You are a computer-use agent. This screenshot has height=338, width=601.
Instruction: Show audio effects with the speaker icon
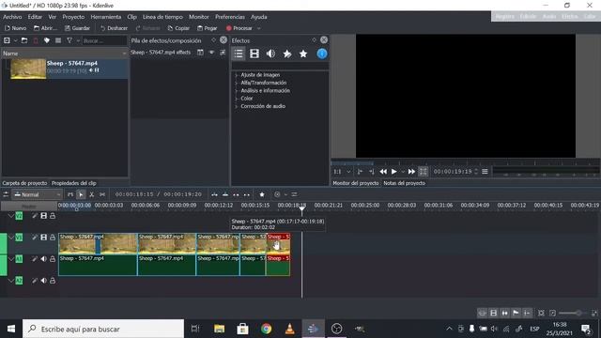pyautogui.click(x=270, y=54)
